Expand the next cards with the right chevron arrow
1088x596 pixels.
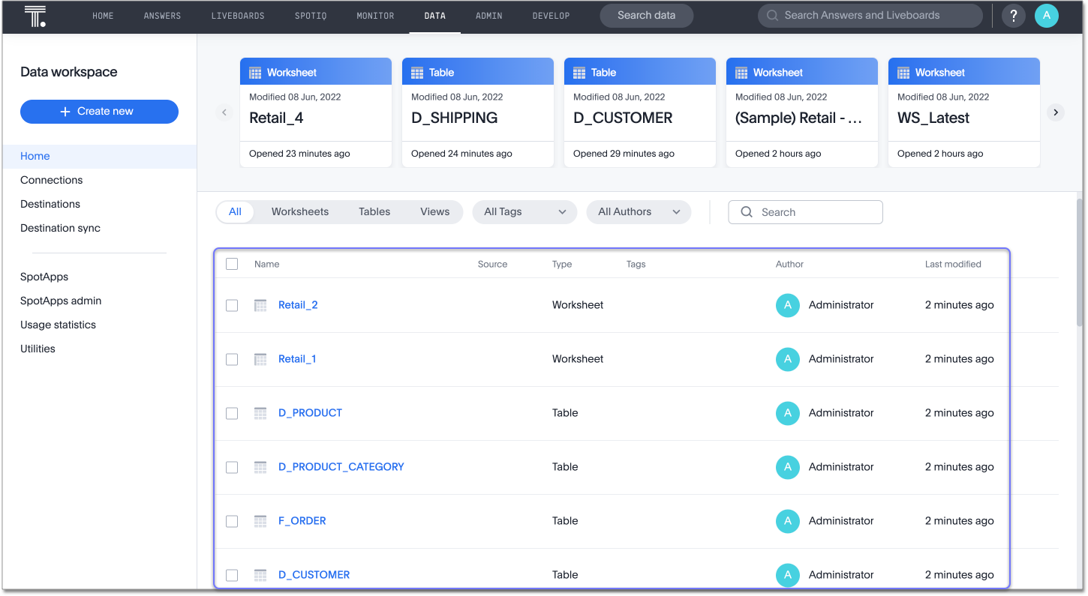tap(1056, 112)
